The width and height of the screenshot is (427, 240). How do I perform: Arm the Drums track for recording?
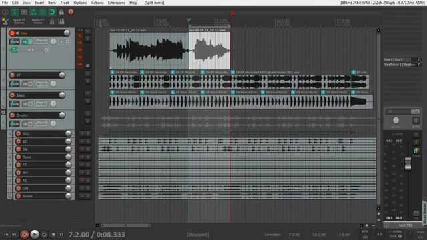[12, 115]
